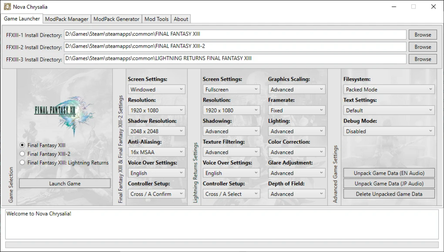Viewport: 444px width, 252px height.
Task: Click the Launch Game button
Action: pyautogui.click(x=65, y=183)
